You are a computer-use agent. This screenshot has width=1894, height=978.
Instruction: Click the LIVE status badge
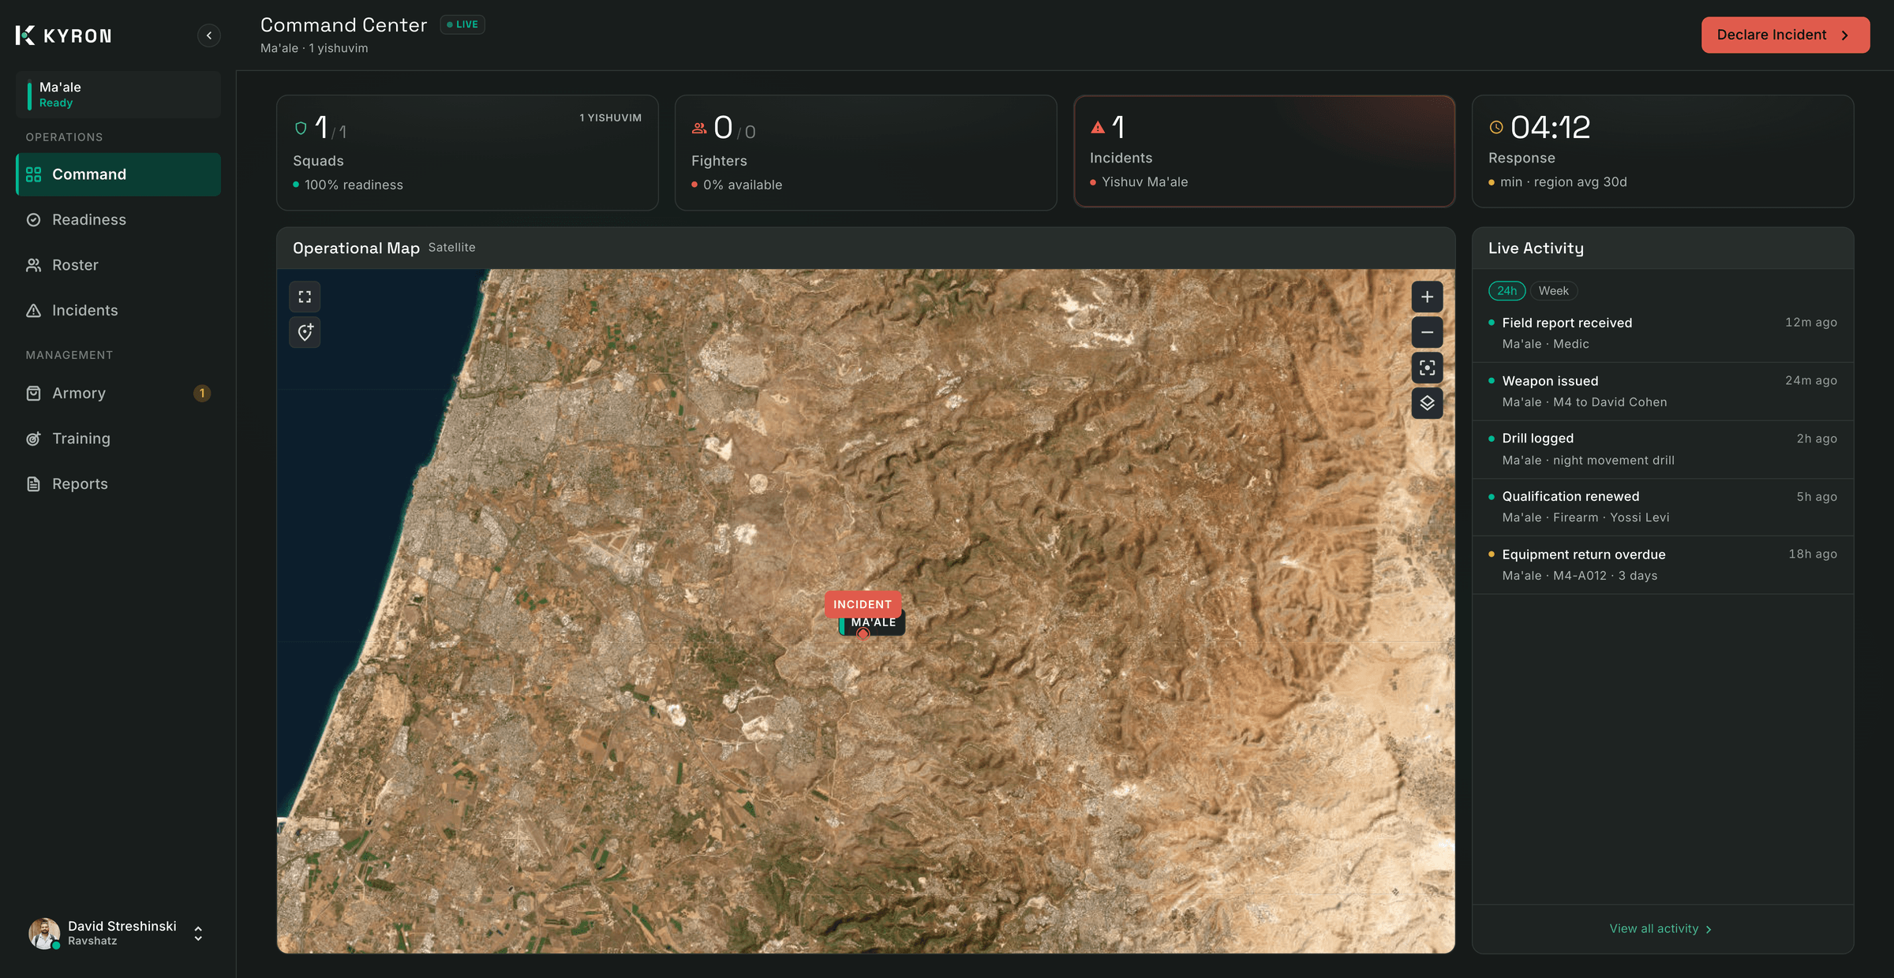pyautogui.click(x=462, y=24)
